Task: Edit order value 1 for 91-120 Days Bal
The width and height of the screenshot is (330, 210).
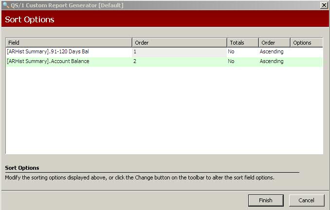Action: [179, 52]
